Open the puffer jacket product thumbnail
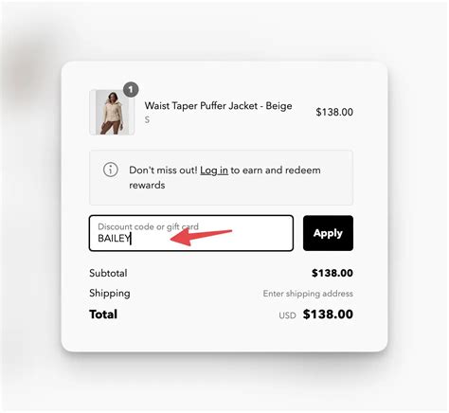Viewport: 449px width, 413px height. tap(112, 112)
